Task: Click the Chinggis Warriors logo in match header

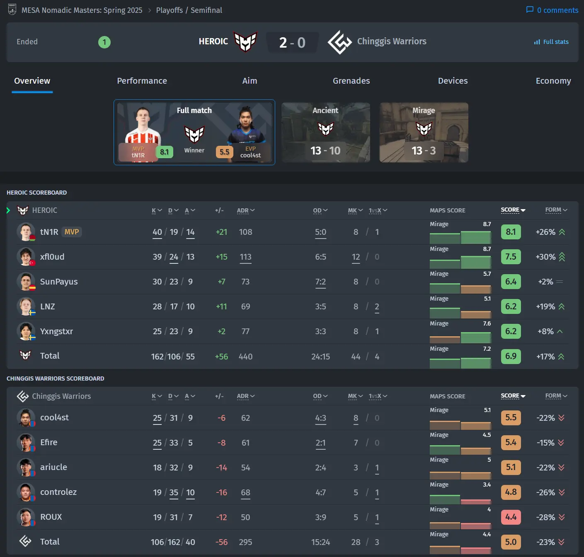Action: click(339, 42)
